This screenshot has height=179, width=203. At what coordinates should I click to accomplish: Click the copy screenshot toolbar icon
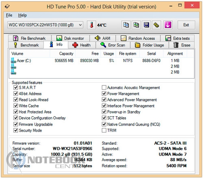(x=136, y=25)
